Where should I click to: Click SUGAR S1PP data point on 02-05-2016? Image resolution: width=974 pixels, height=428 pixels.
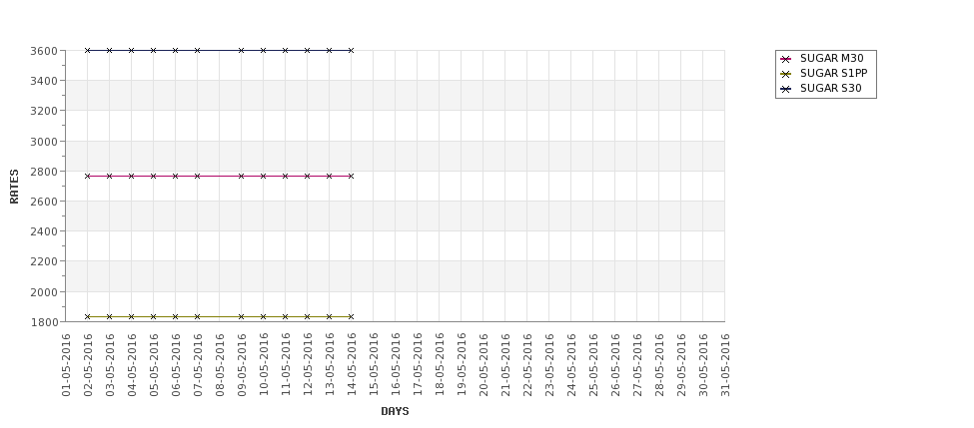[88, 317]
